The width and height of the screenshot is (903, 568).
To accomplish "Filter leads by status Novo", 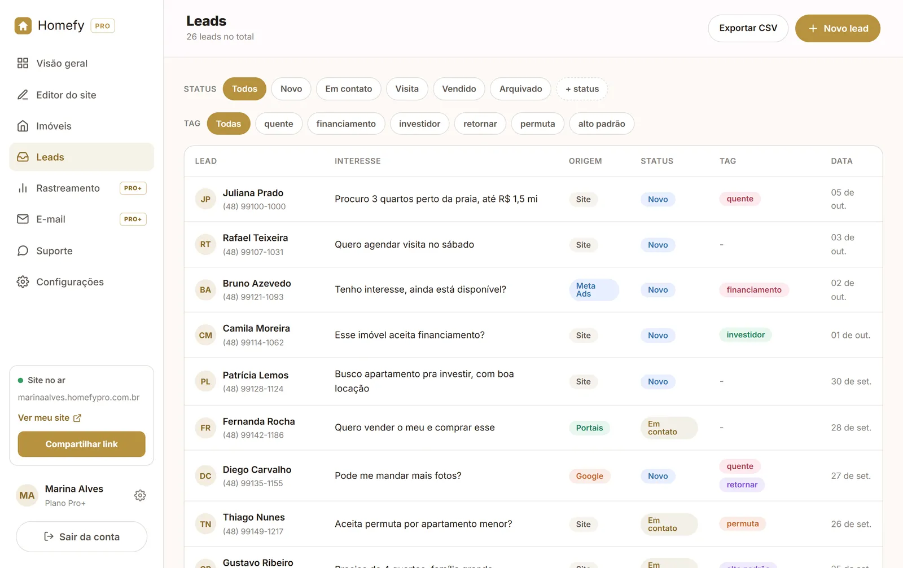I will point(291,89).
